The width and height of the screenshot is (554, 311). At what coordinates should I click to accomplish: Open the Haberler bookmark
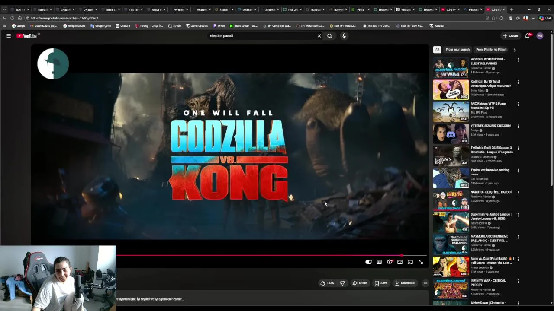[437, 26]
